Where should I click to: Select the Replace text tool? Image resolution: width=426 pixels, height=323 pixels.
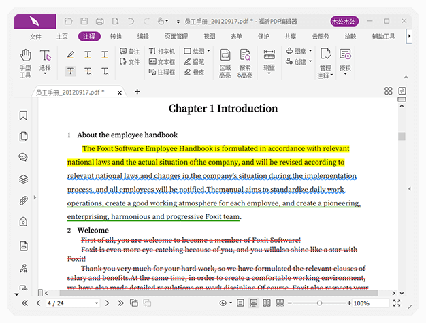tap(88, 71)
